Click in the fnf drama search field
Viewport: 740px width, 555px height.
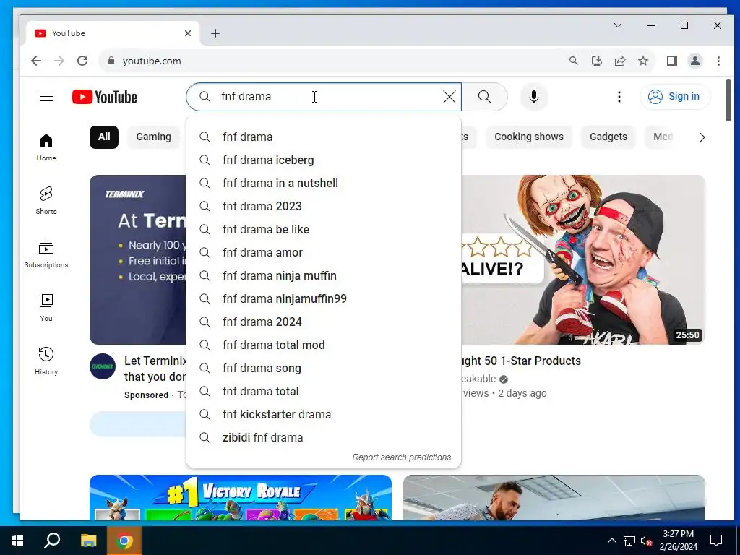(324, 97)
